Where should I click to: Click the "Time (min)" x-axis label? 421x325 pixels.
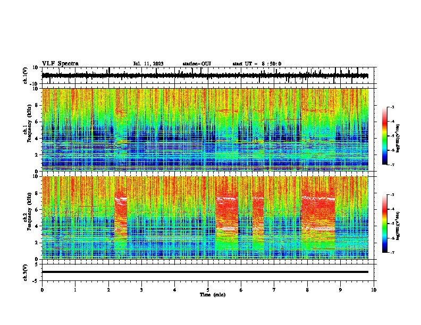pos(213,295)
